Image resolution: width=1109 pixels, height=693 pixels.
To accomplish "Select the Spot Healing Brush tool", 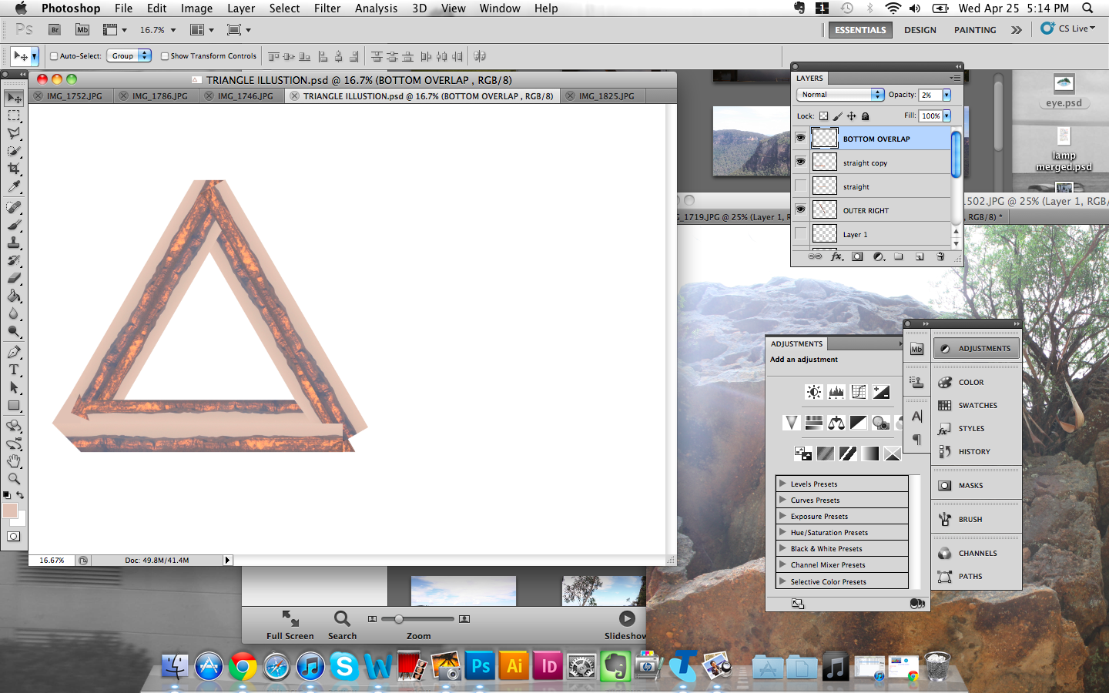I will pyautogui.click(x=14, y=207).
